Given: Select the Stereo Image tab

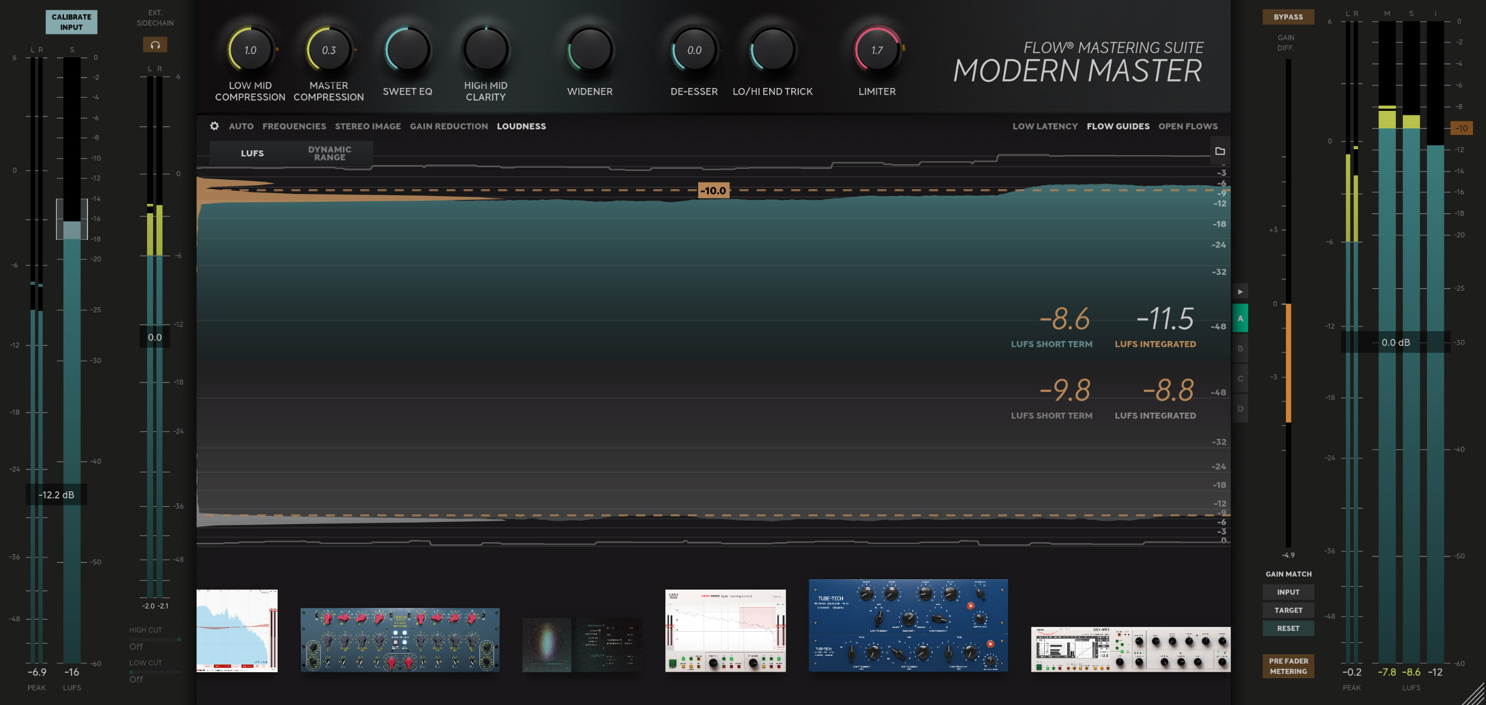Looking at the screenshot, I should point(368,125).
